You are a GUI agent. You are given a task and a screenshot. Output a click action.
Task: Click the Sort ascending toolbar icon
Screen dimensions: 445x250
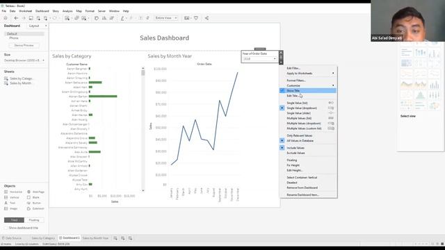(x=104, y=18)
